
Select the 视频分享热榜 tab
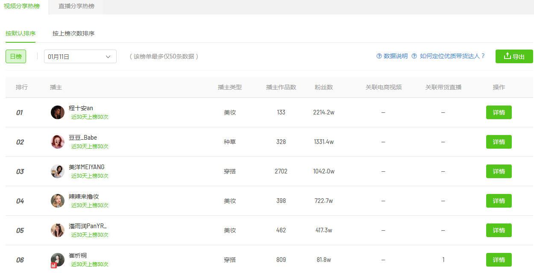(22, 6)
